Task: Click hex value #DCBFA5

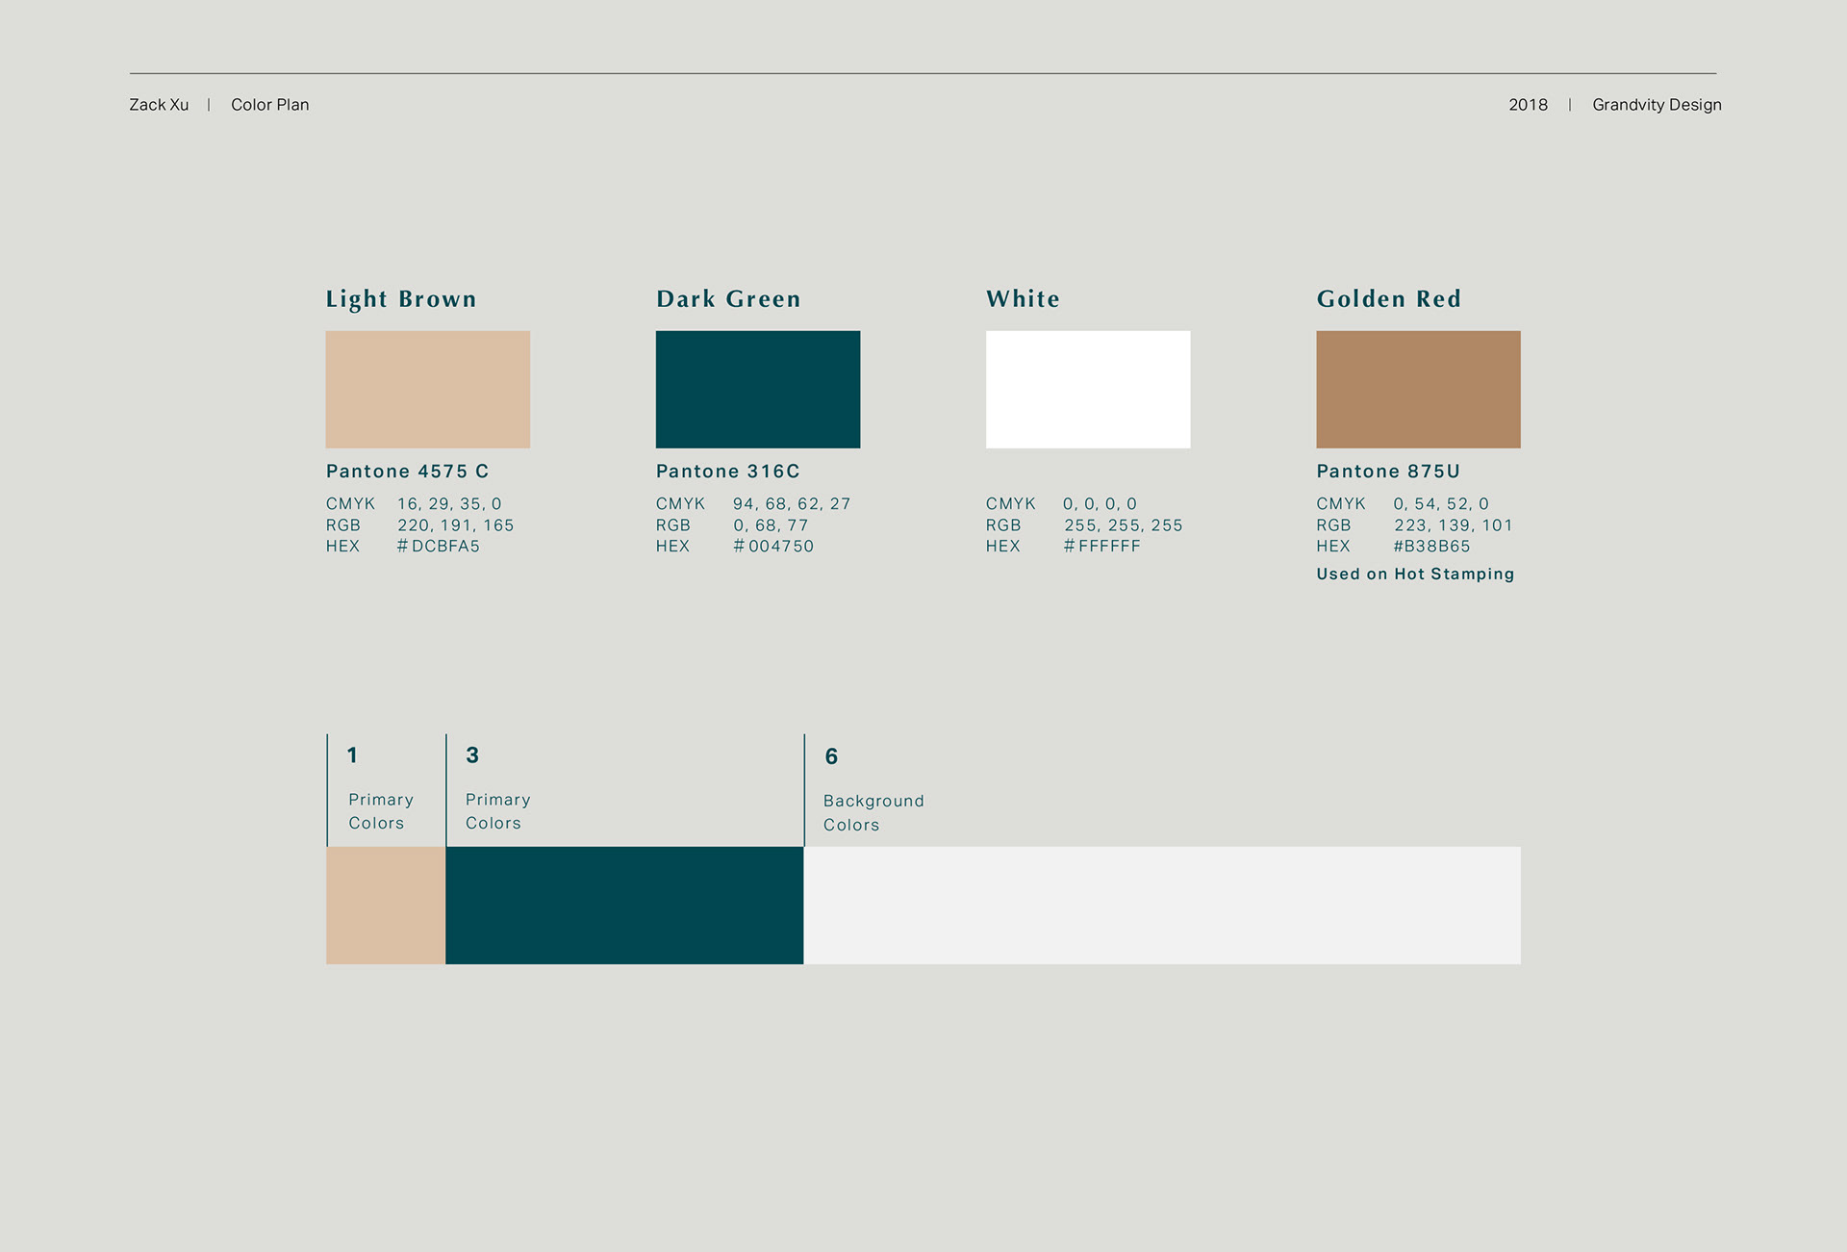Action: (439, 546)
